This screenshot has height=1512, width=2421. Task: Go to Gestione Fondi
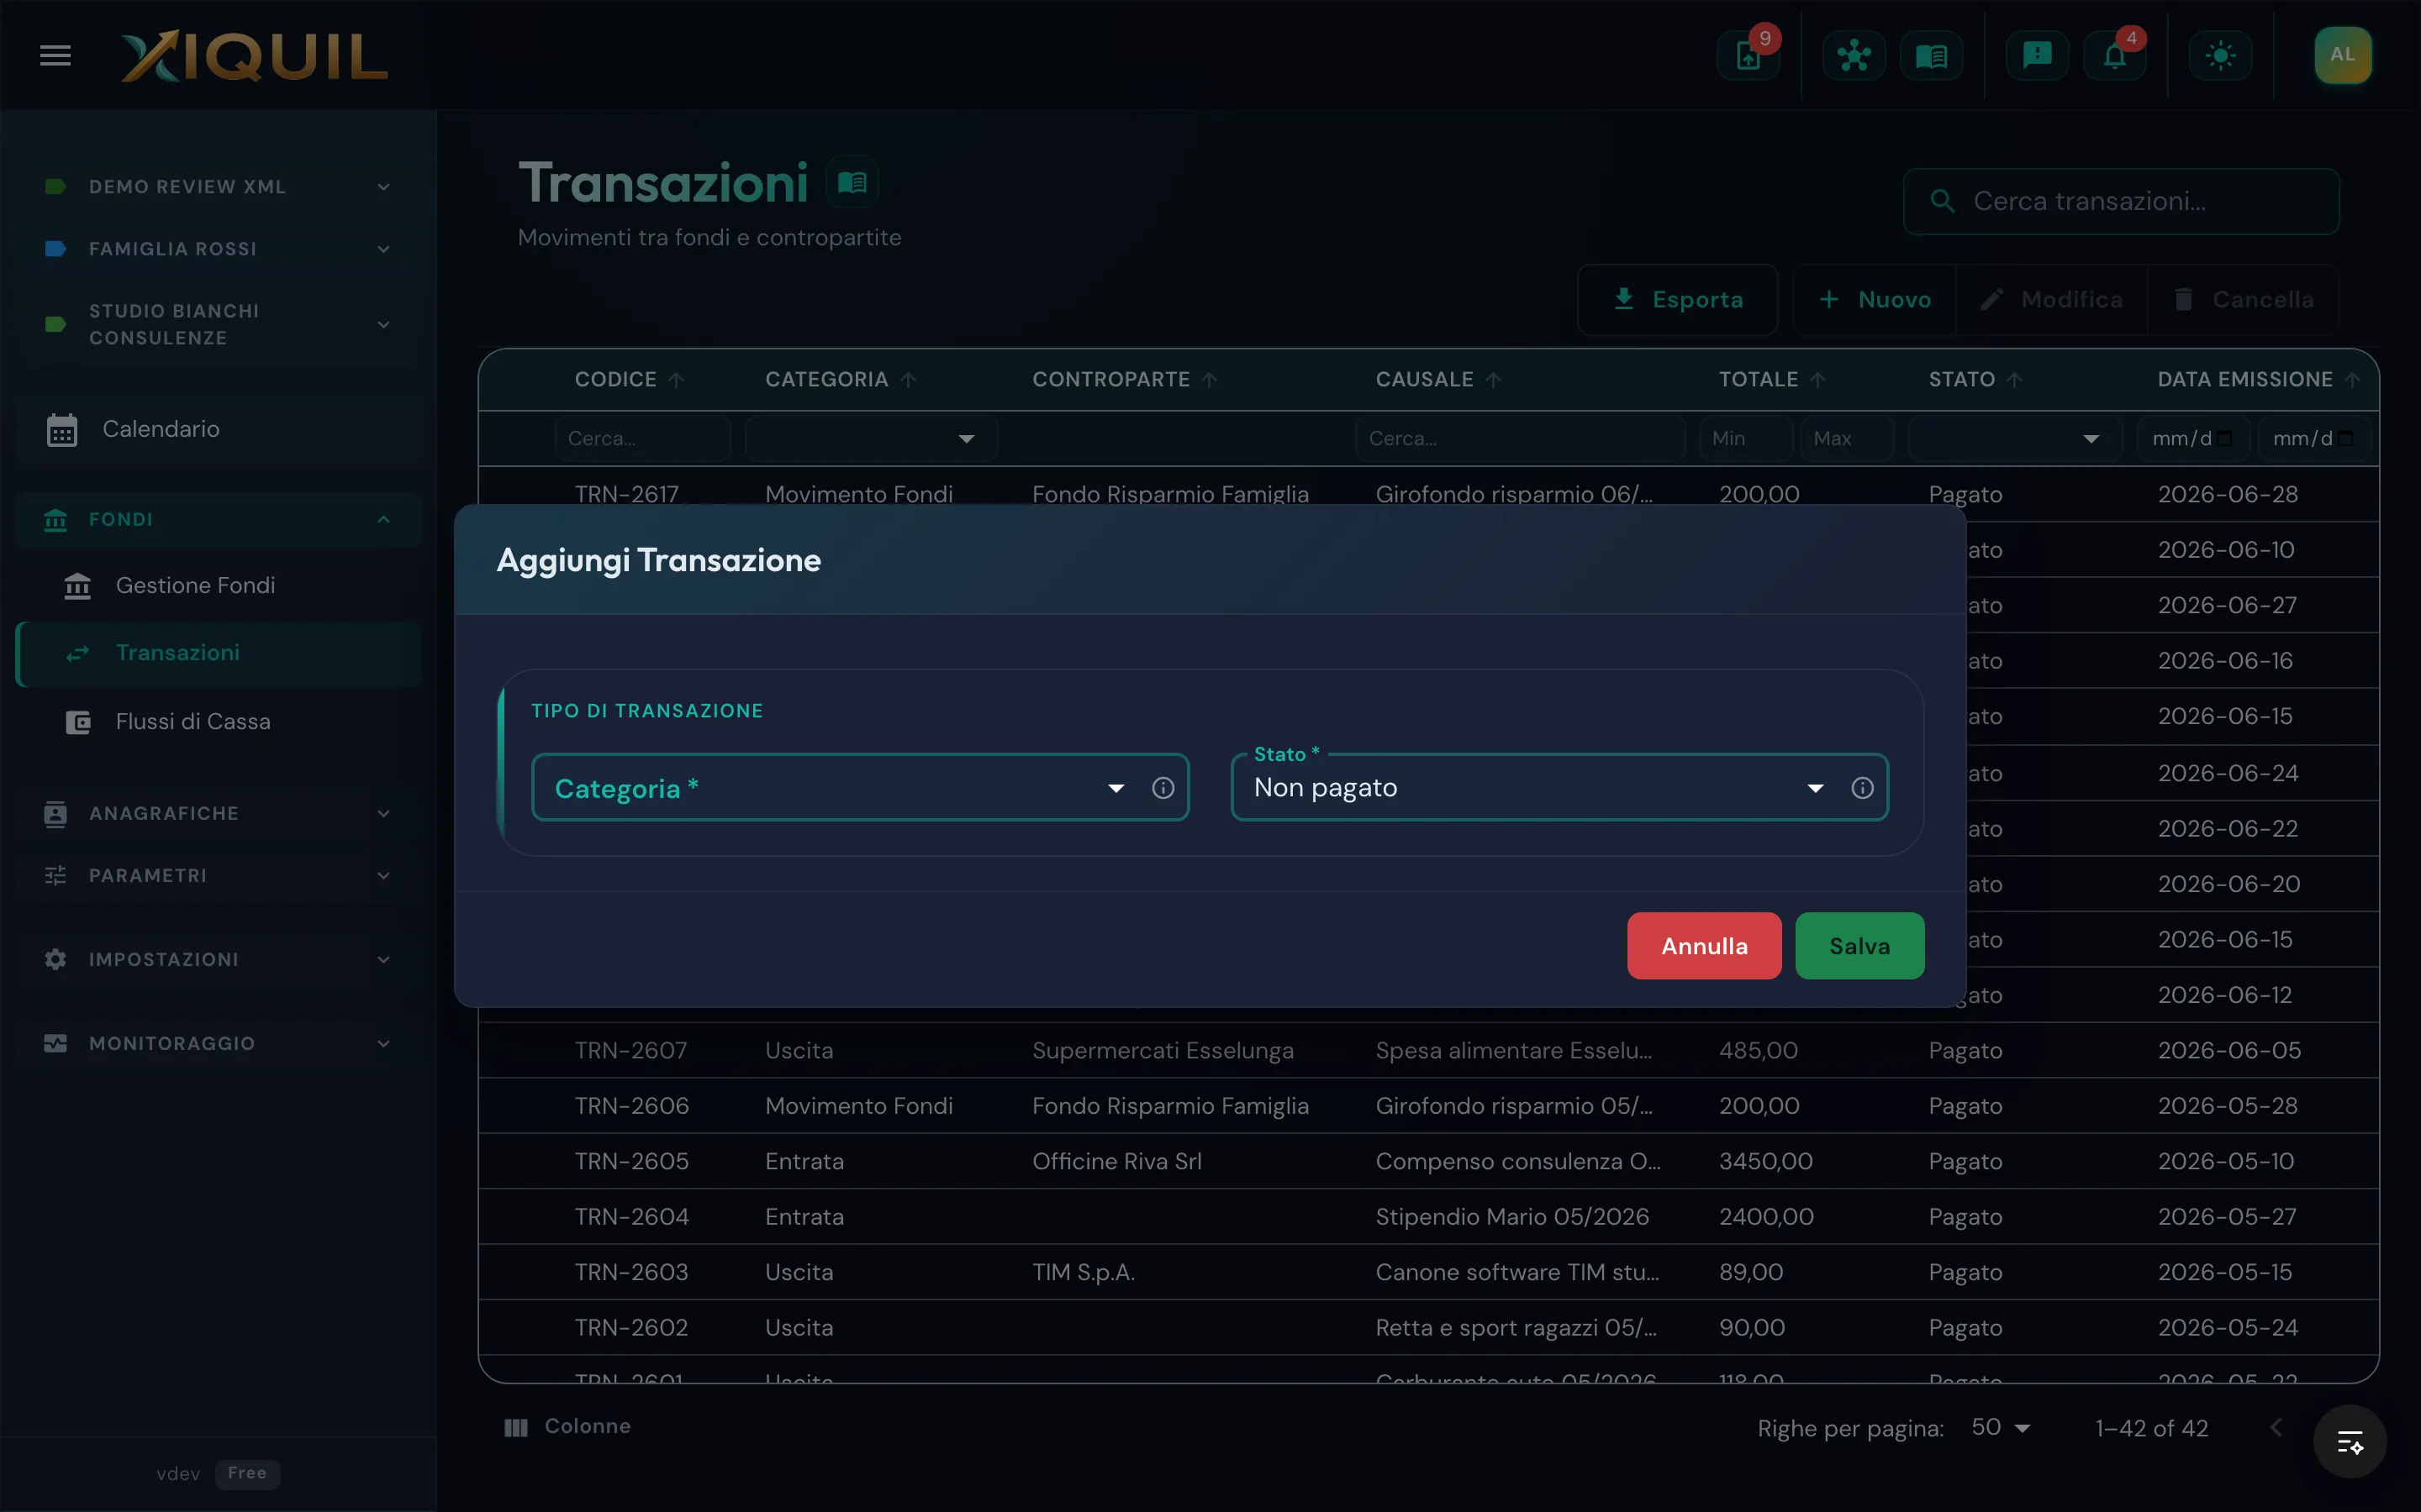tap(218, 586)
